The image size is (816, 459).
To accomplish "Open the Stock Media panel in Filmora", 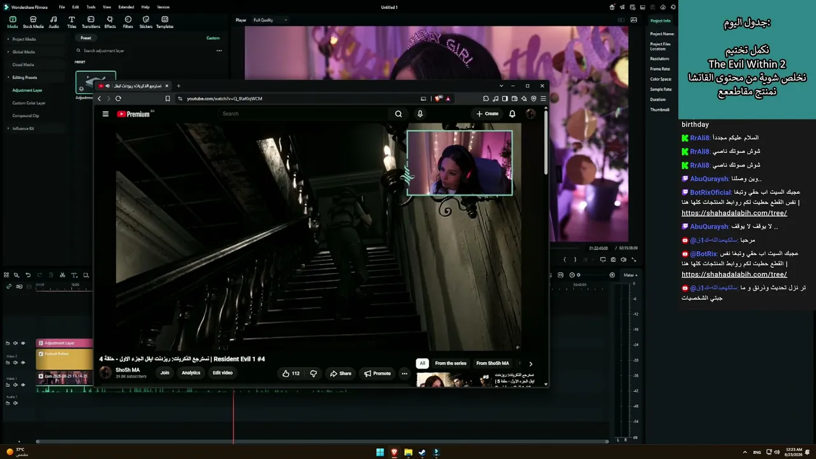I will (33, 22).
